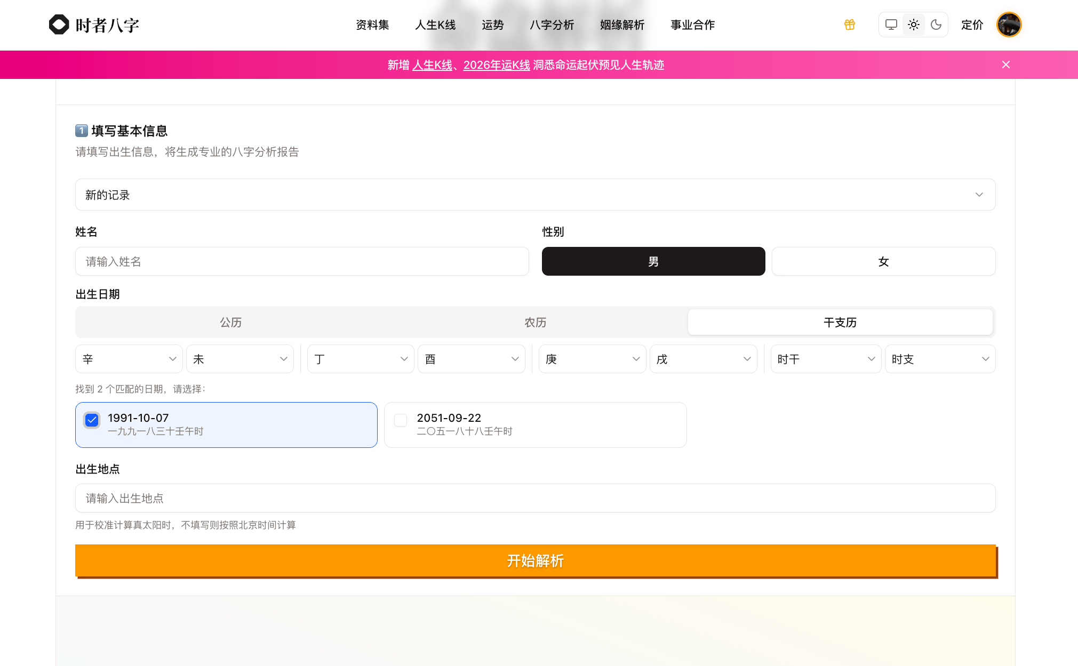The image size is (1078, 666).
Task: Open the 时干 hour stem dropdown
Action: click(x=825, y=359)
